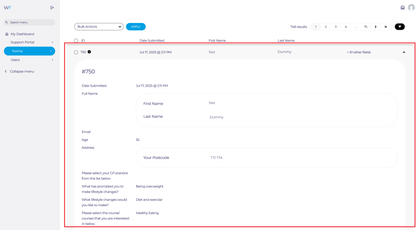Go to page 75 of results
Viewport: 420px width, 230px height.
click(x=365, y=27)
